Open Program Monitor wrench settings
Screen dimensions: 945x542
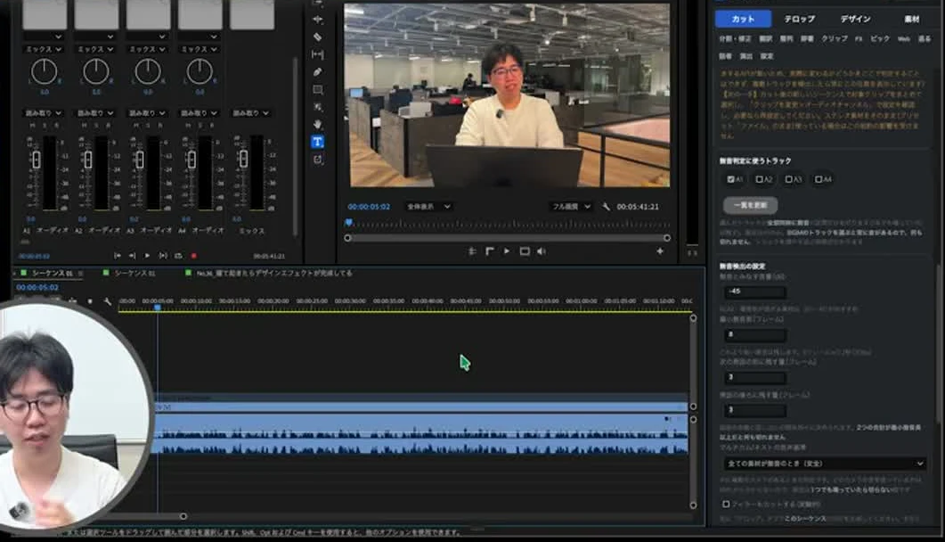click(606, 206)
